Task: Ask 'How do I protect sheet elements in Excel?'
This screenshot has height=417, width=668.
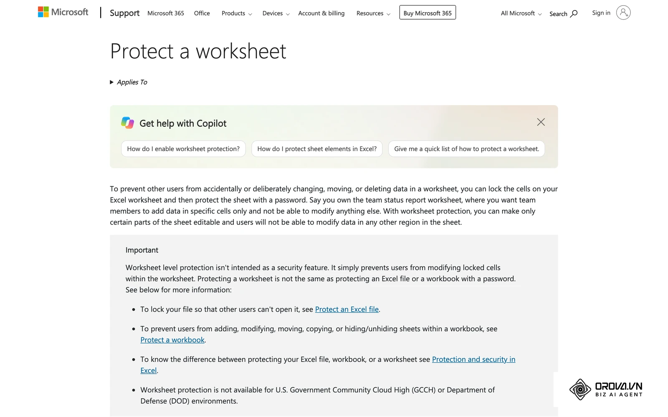Action: click(x=317, y=149)
